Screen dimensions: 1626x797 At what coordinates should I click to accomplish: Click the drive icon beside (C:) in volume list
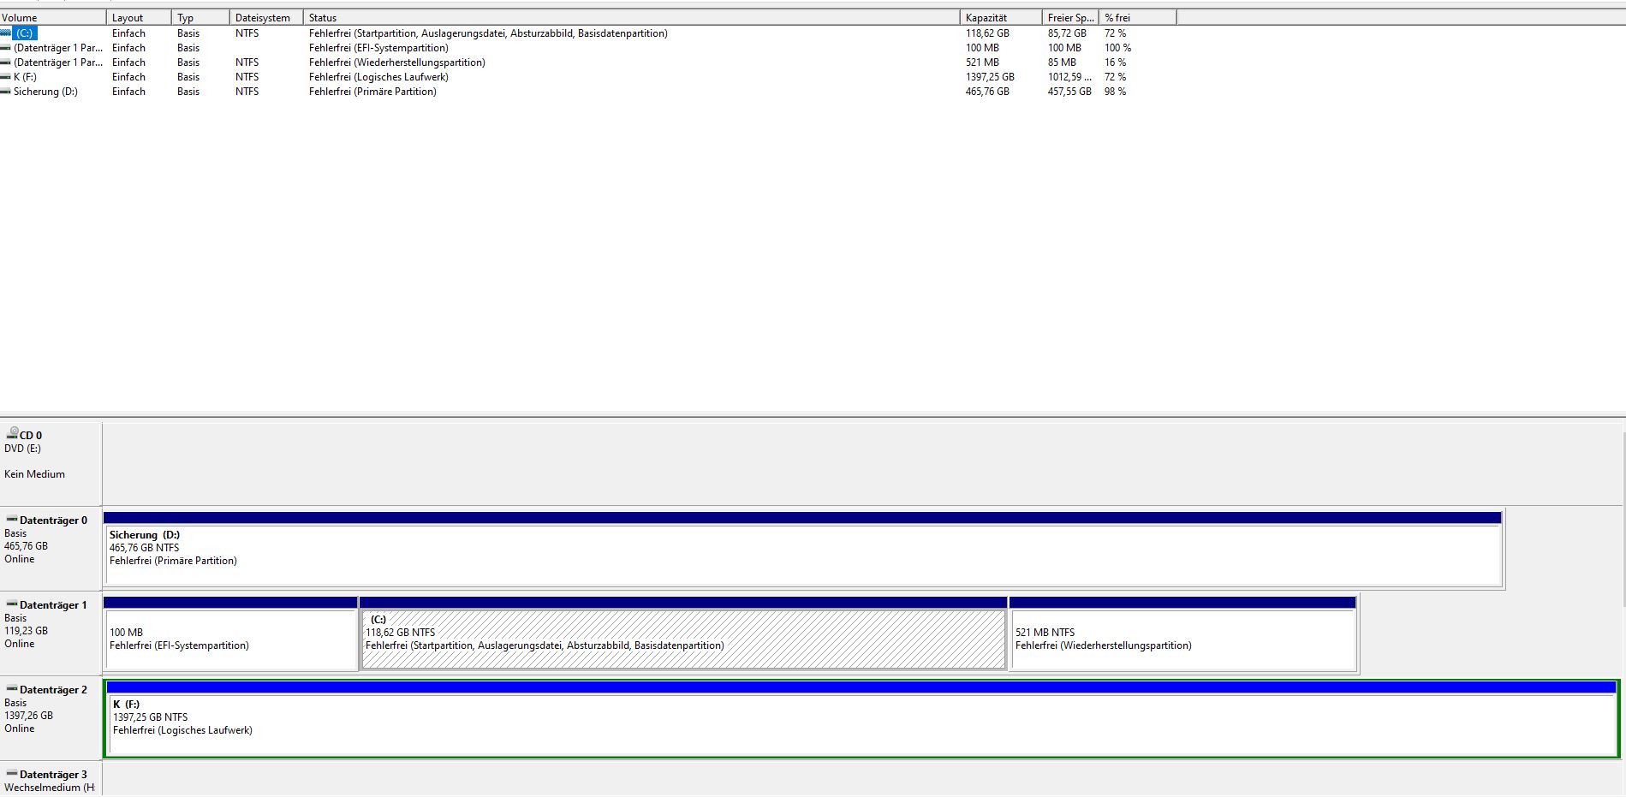pos(6,33)
